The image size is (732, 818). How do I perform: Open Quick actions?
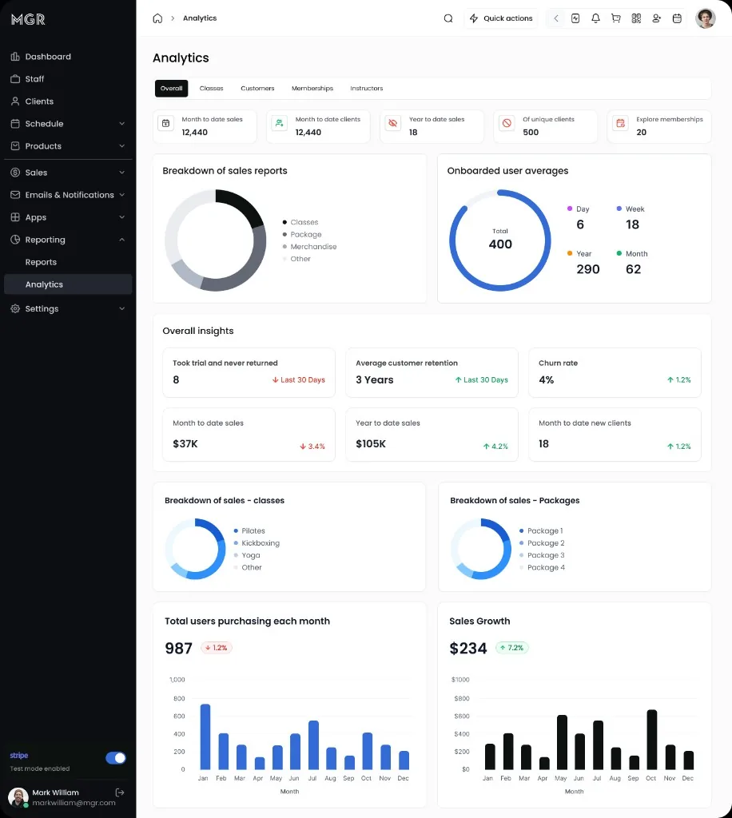click(501, 18)
